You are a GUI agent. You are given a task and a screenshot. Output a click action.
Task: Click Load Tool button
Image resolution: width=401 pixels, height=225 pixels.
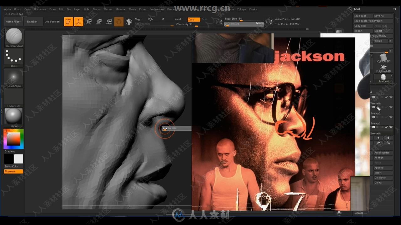click(x=363, y=16)
